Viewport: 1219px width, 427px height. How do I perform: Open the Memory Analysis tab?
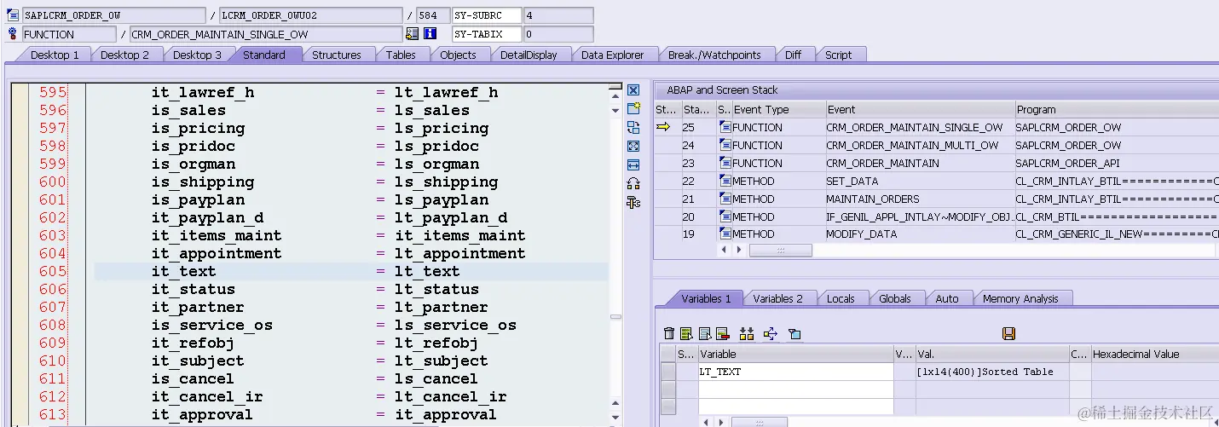click(x=1020, y=298)
